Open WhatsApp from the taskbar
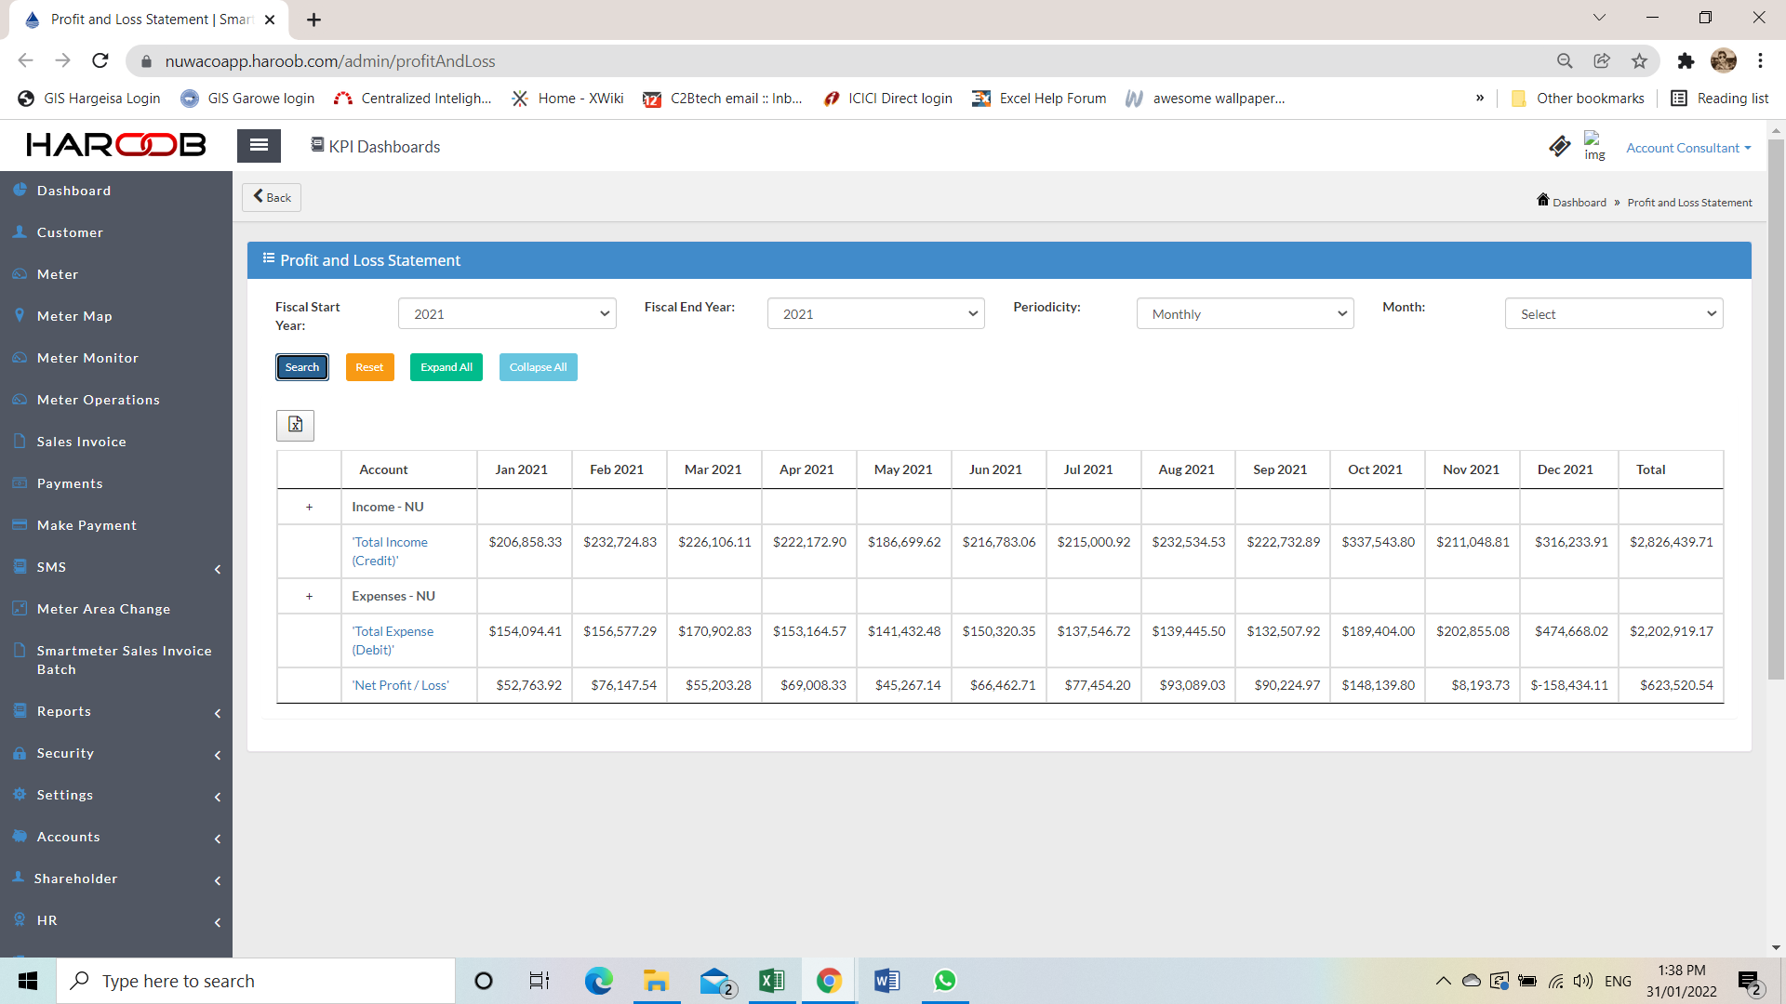The image size is (1786, 1004). (945, 981)
